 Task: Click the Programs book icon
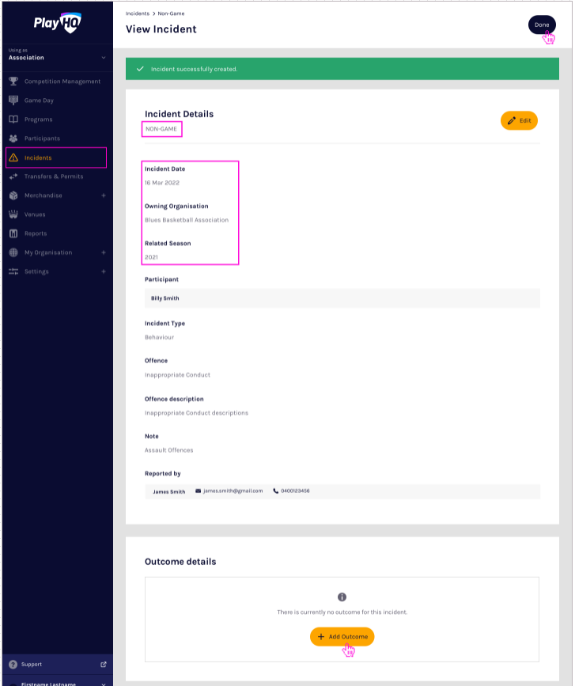click(x=13, y=119)
